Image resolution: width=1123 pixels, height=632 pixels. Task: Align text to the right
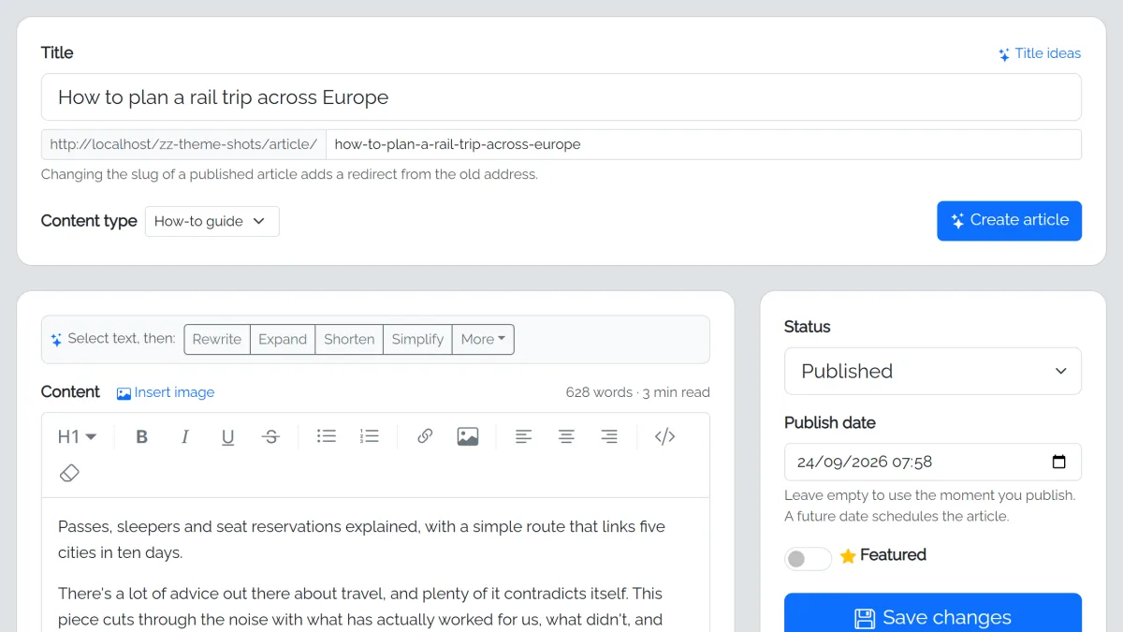point(609,436)
